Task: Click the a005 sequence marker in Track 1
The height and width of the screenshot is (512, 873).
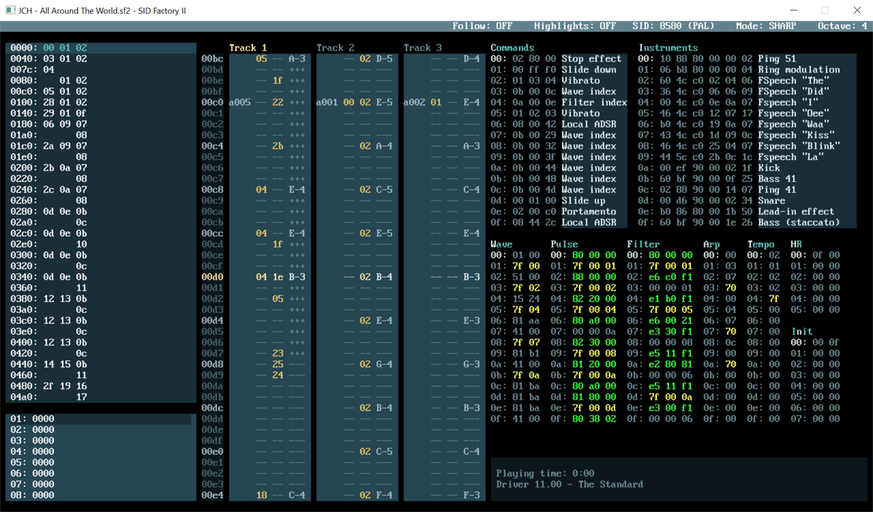Action: [240, 103]
